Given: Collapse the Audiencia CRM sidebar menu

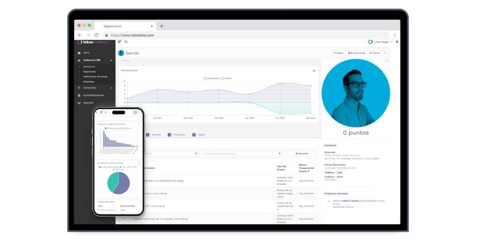Looking at the screenshot, I should click(x=111, y=60).
